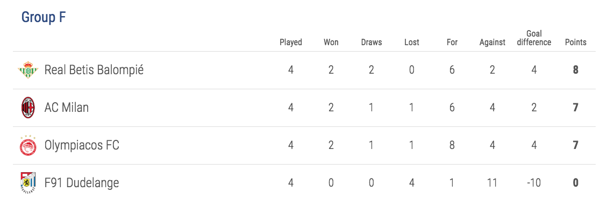The width and height of the screenshot is (607, 206).
Task: Click the Played column header
Action: click(x=291, y=42)
